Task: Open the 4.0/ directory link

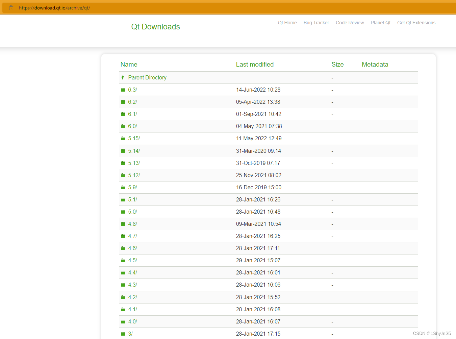Action: click(132, 321)
